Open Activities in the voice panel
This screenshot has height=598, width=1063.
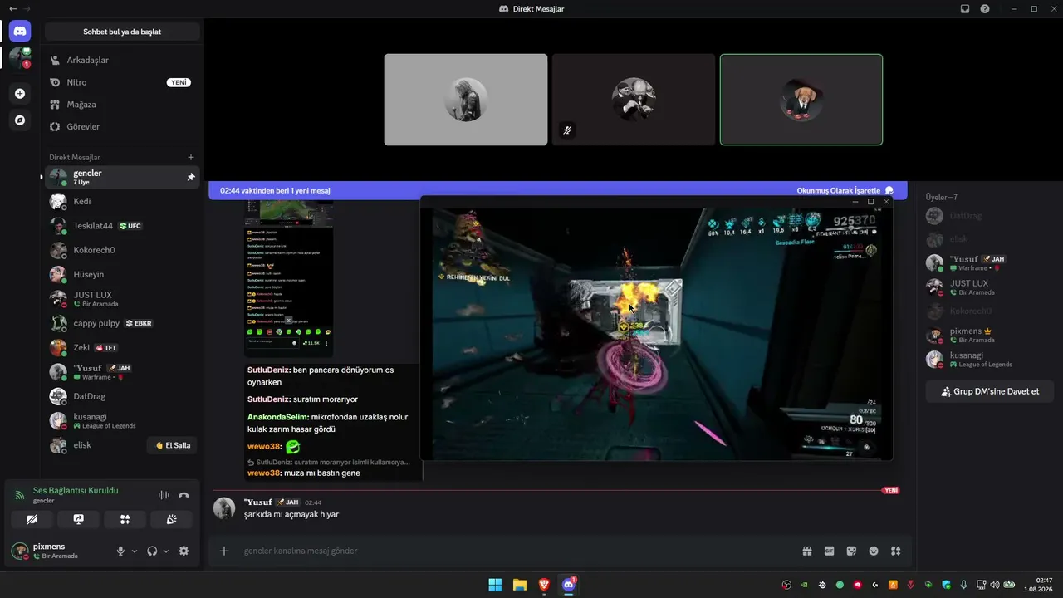point(125,519)
